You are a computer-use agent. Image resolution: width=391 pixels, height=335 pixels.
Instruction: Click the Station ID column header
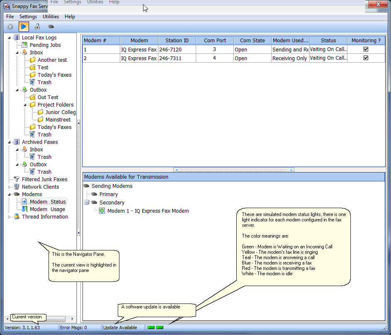177,40
